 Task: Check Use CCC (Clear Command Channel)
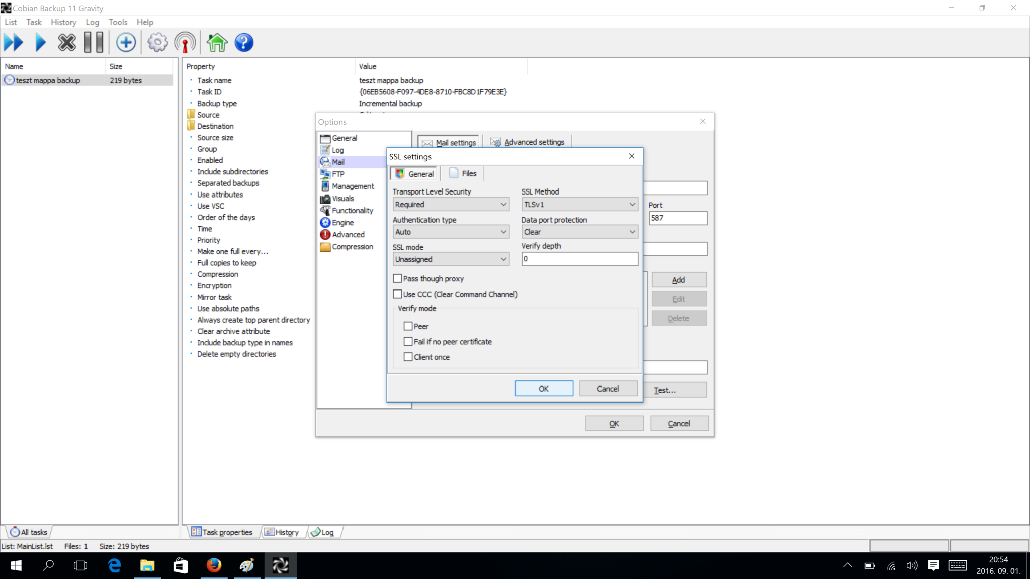point(398,294)
